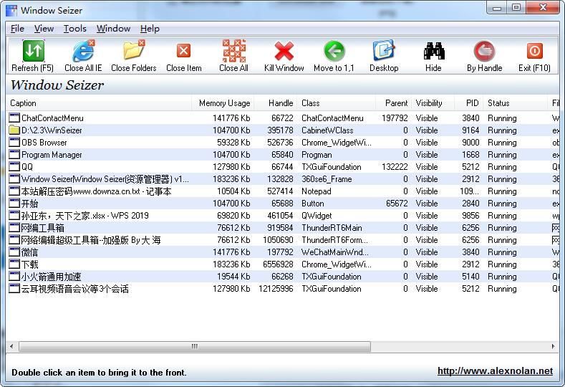Click the Close All IE icon
The height and width of the screenshot is (387, 565).
[x=83, y=50]
